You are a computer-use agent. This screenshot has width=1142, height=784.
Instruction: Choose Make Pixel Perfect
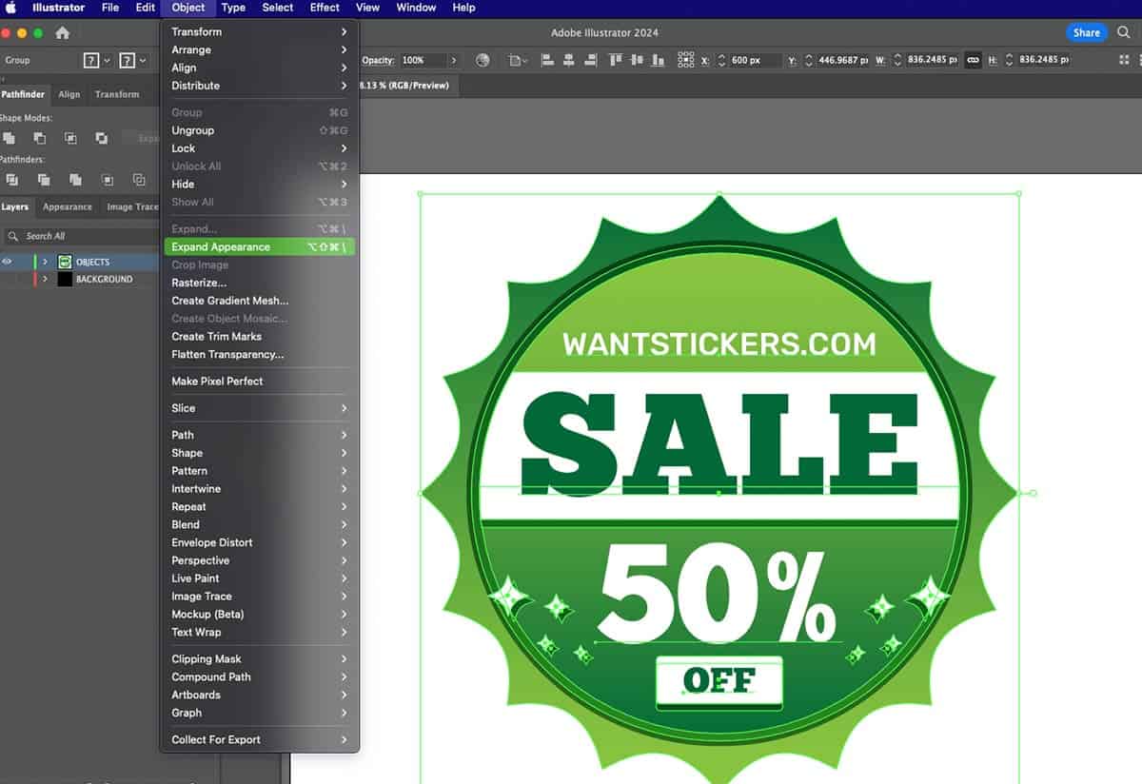pyautogui.click(x=259, y=381)
